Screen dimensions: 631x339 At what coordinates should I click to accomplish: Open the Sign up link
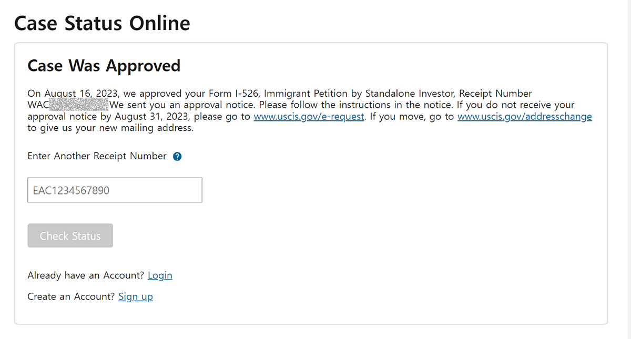(x=136, y=296)
